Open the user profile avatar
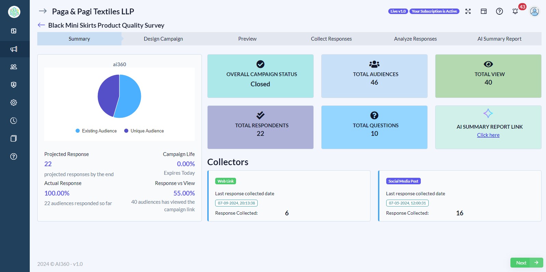The height and width of the screenshot is (272, 546). (534, 11)
